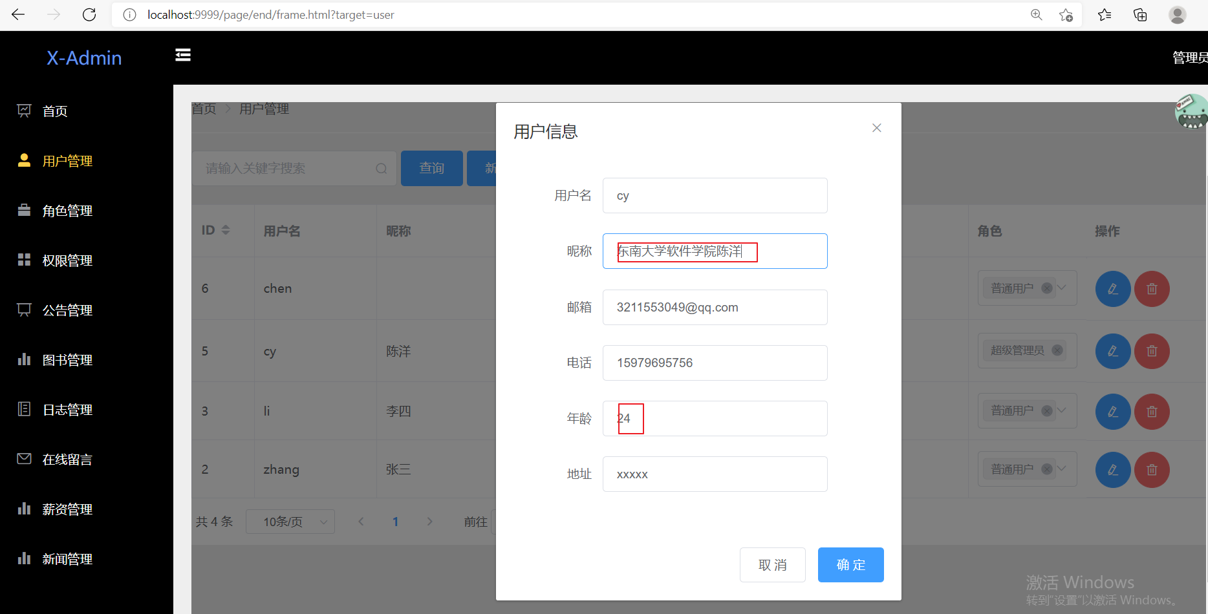Click the 首页 home sidebar icon
The image size is (1208, 614).
tap(24, 111)
